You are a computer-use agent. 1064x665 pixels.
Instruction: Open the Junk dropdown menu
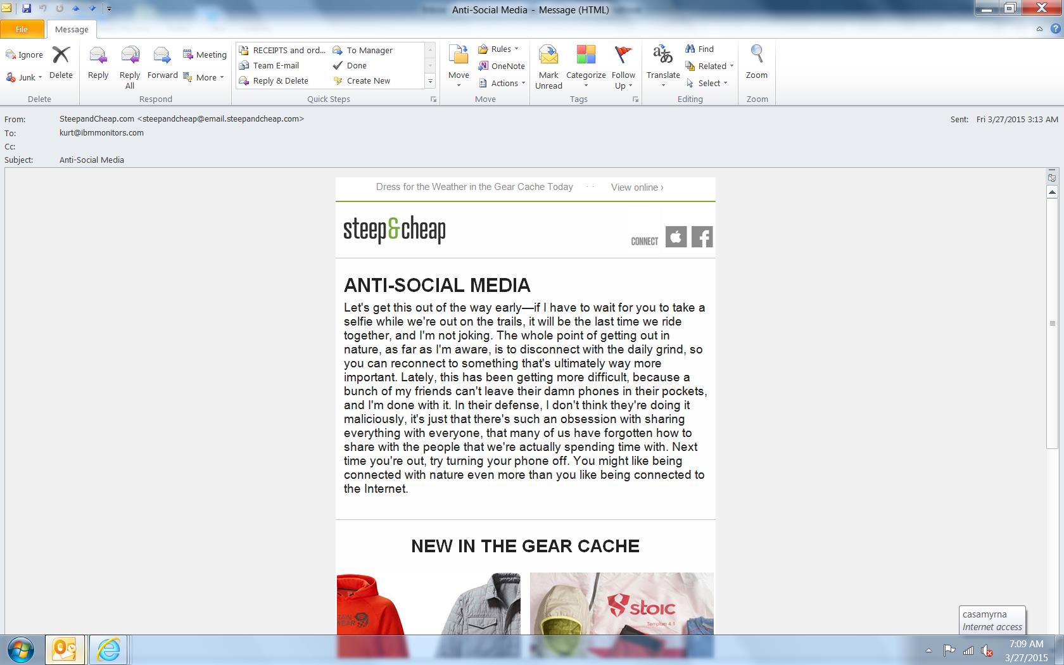[25, 77]
